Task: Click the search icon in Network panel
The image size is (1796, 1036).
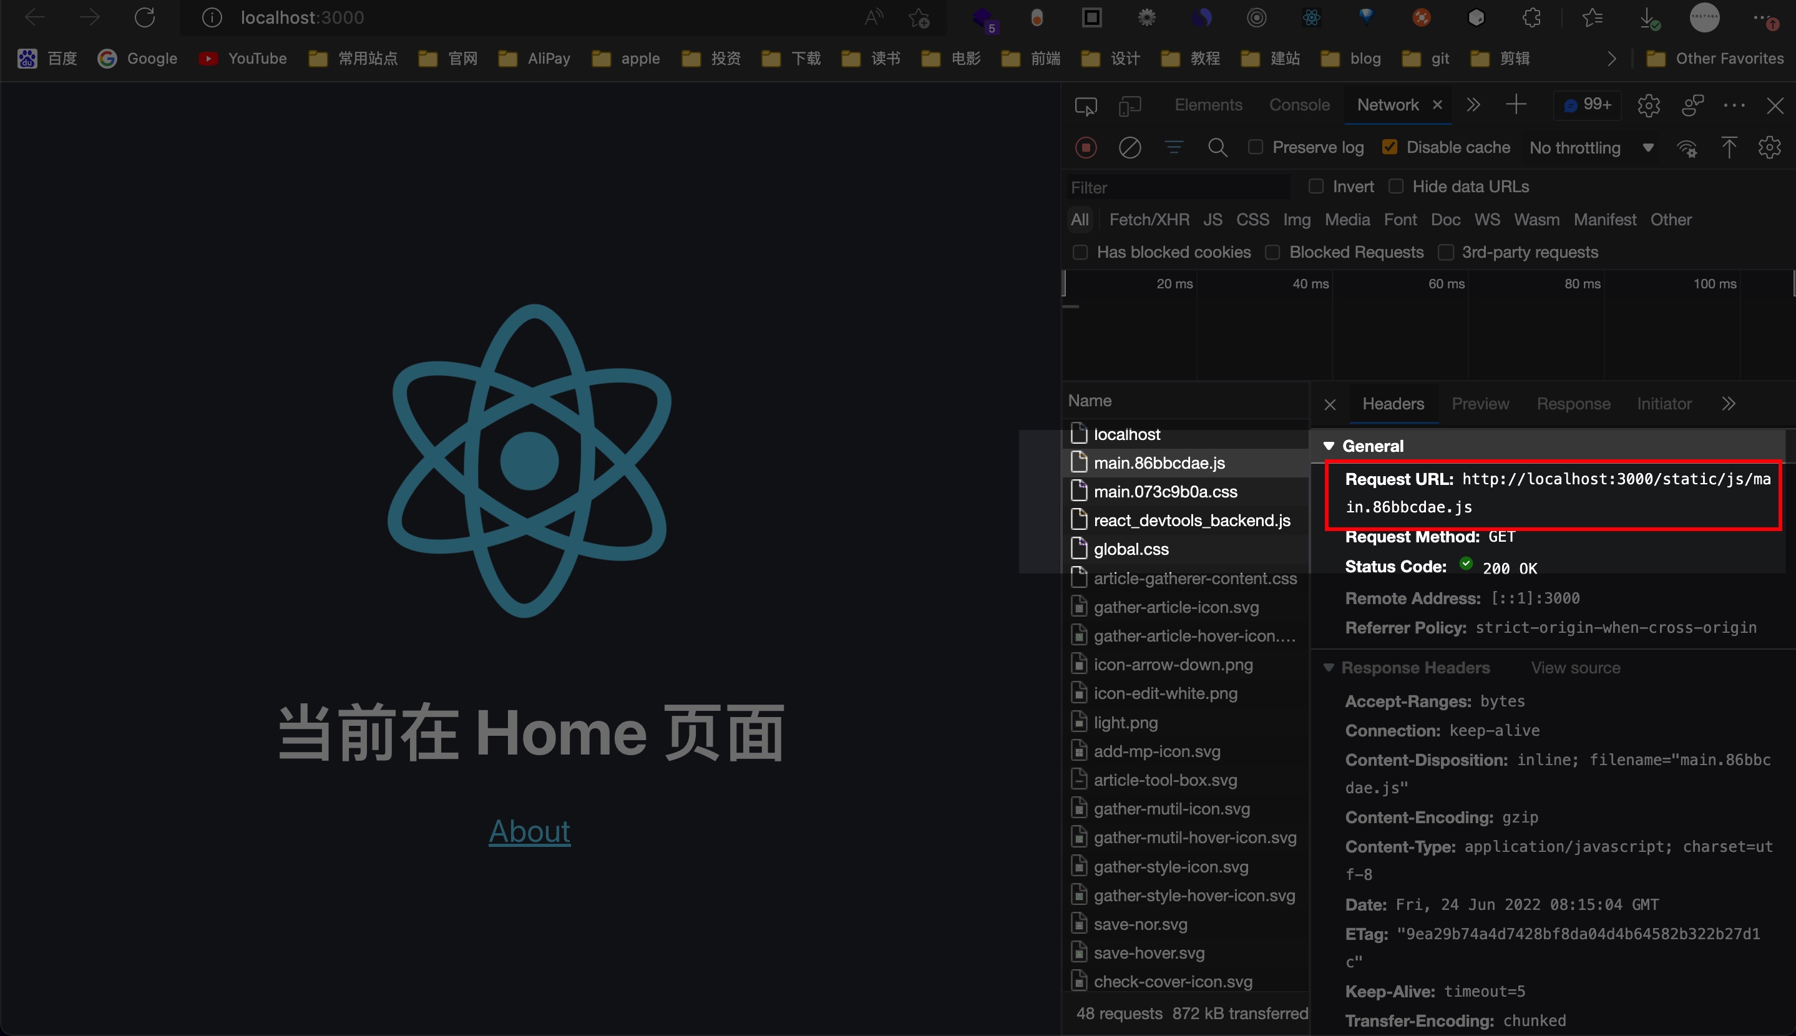Action: coord(1216,147)
